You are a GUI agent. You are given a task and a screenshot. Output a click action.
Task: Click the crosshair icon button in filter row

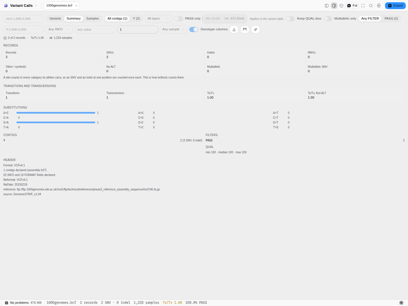[x=256, y=29]
